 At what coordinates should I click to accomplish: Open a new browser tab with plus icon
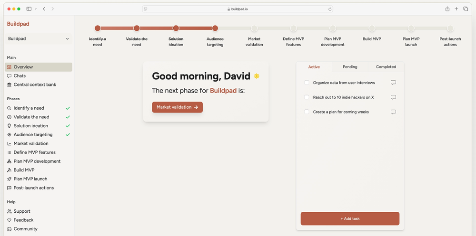[456, 9]
